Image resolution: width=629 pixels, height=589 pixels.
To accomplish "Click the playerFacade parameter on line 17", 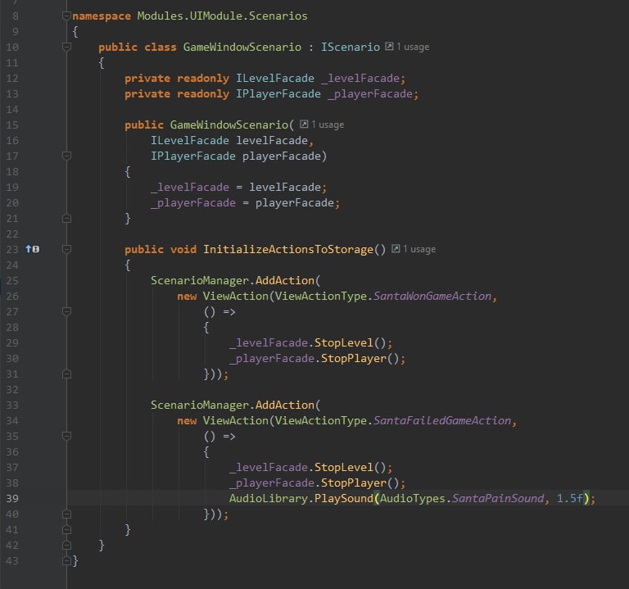I will coord(281,156).
